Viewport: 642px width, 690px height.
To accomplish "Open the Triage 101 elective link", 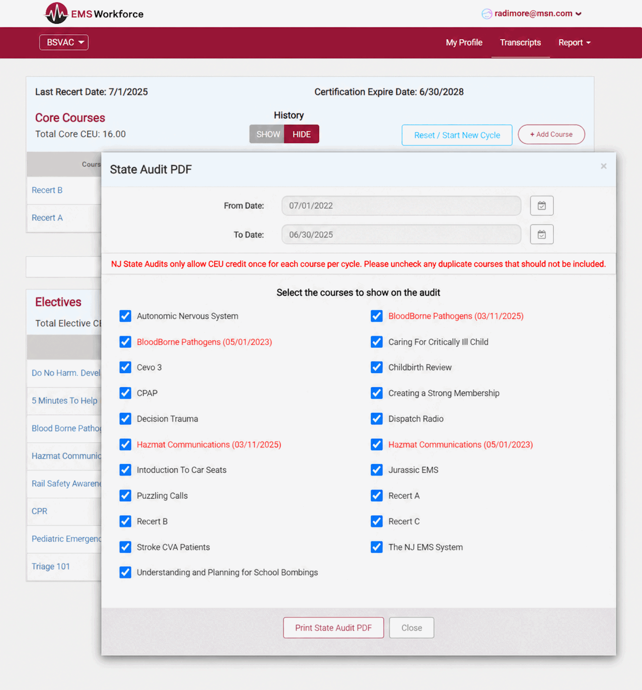I will click(x=51, y=567).
